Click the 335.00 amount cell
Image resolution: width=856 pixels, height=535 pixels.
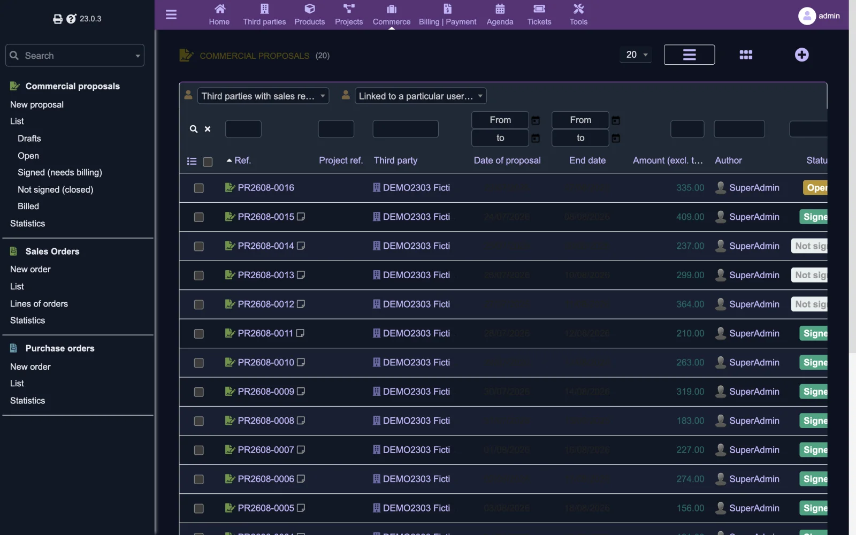pos(690,188)
